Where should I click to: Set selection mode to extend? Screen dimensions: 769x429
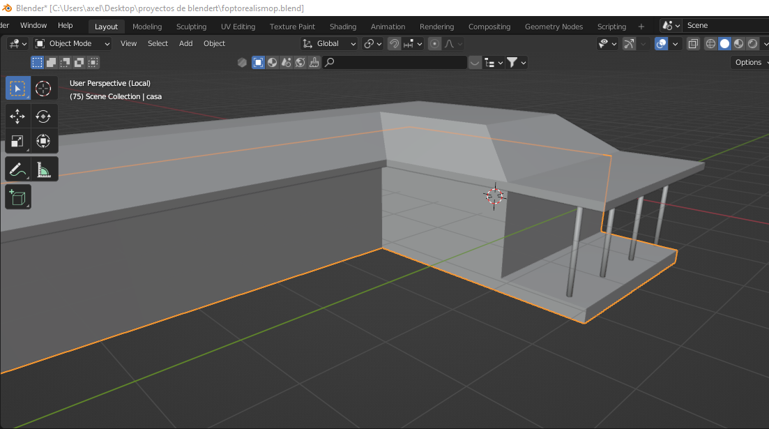51,62
